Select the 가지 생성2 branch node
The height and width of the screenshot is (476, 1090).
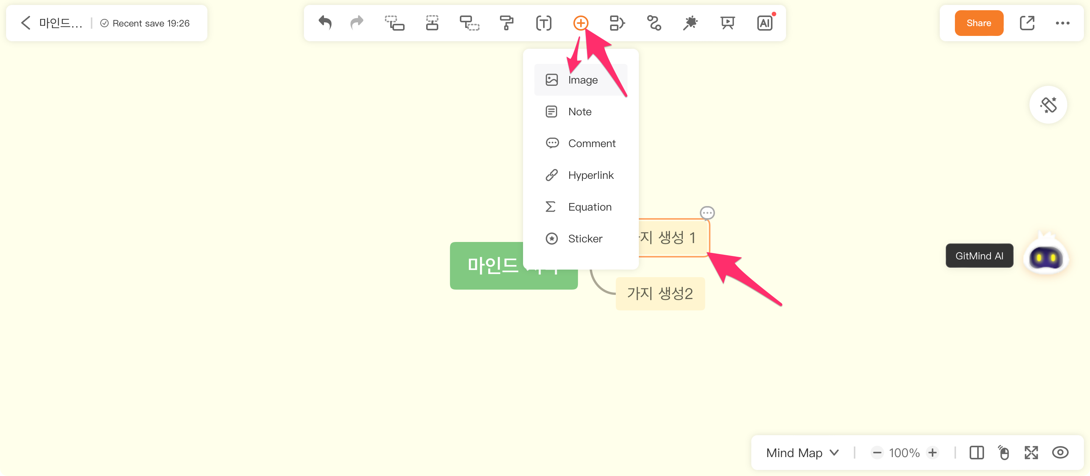click(x=660, y=293)
